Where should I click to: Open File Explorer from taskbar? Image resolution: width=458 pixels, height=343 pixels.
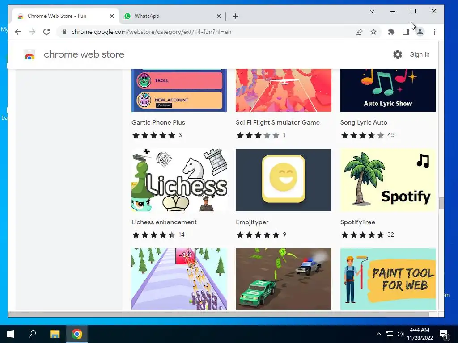55,334
